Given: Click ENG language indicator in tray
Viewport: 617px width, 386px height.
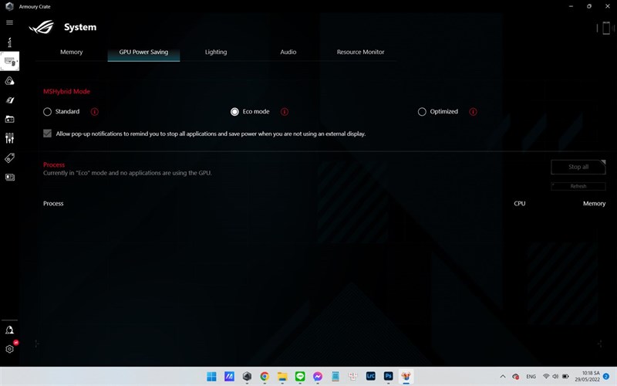Looking at the screenshot, I should [531, 377].
